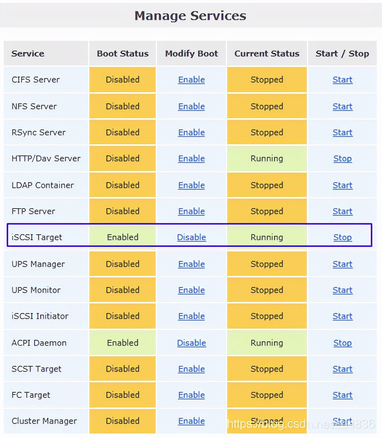Screen dimensions: 382x438
Task: Enable the Cluster Manager boot status
Action: click(x=191, y=421)
